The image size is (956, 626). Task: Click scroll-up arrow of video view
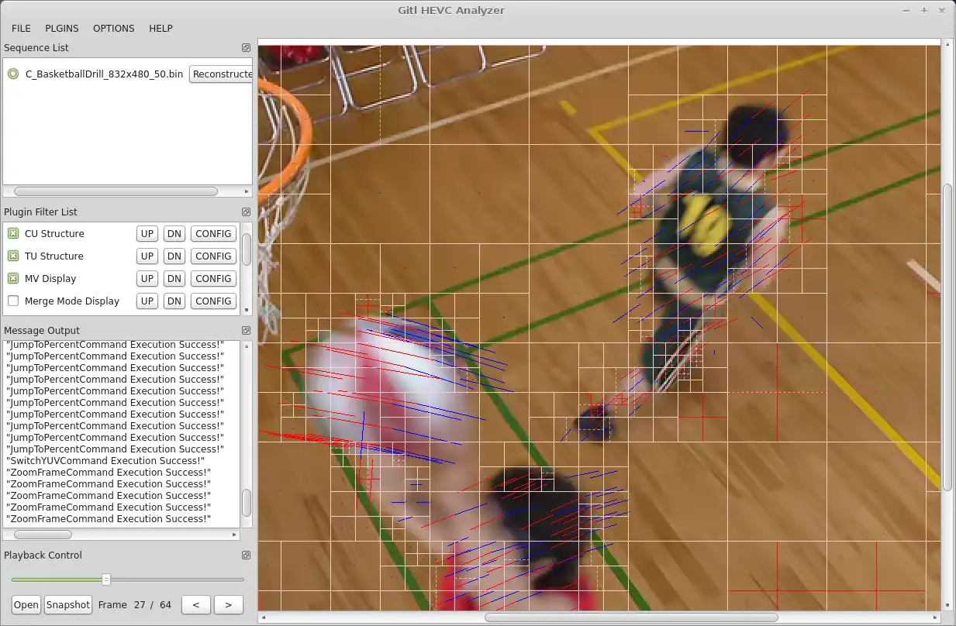point(947,46)
